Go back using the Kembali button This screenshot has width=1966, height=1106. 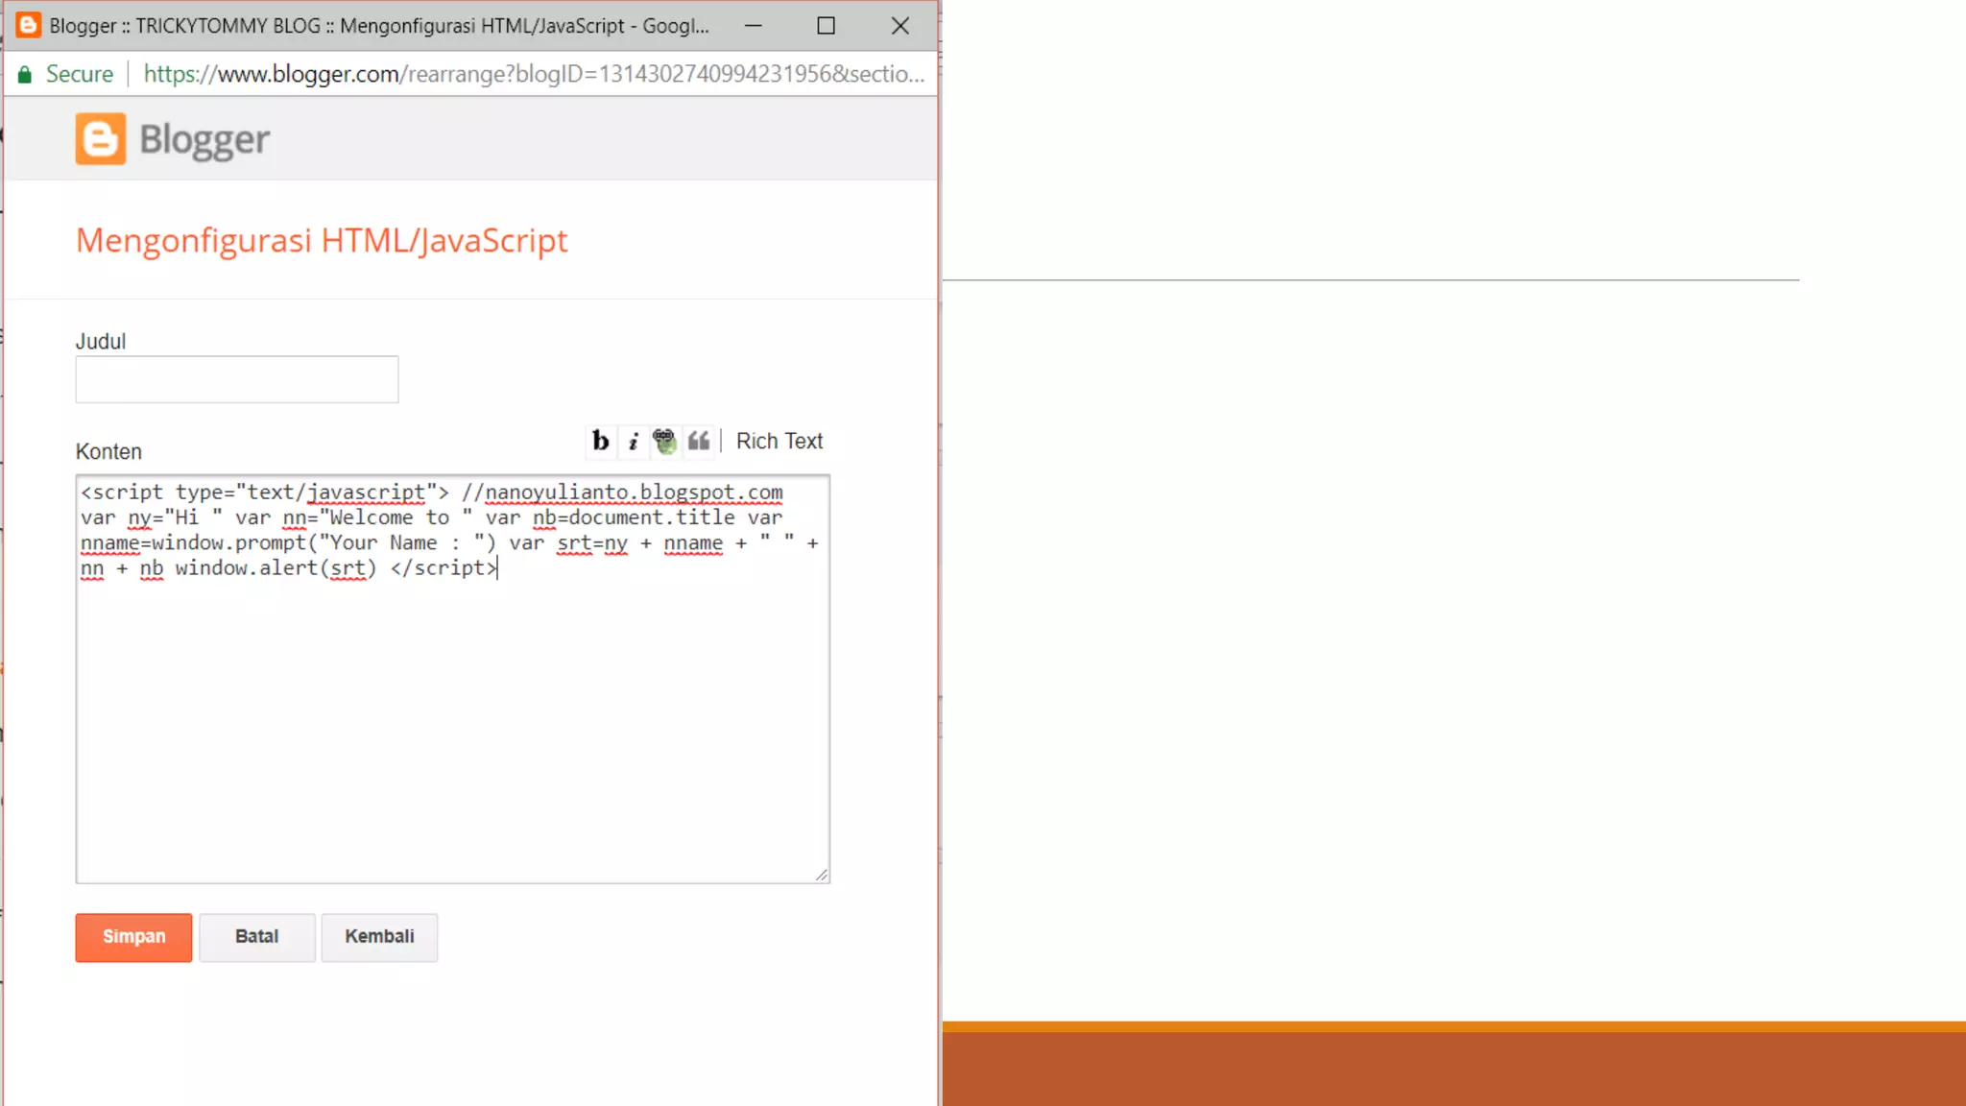(x=379, y=937)
